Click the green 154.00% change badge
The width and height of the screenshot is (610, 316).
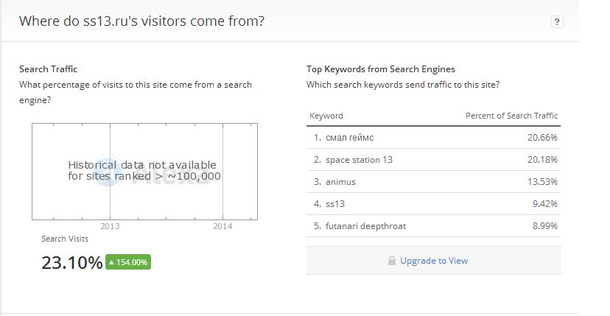click(128, 262)
